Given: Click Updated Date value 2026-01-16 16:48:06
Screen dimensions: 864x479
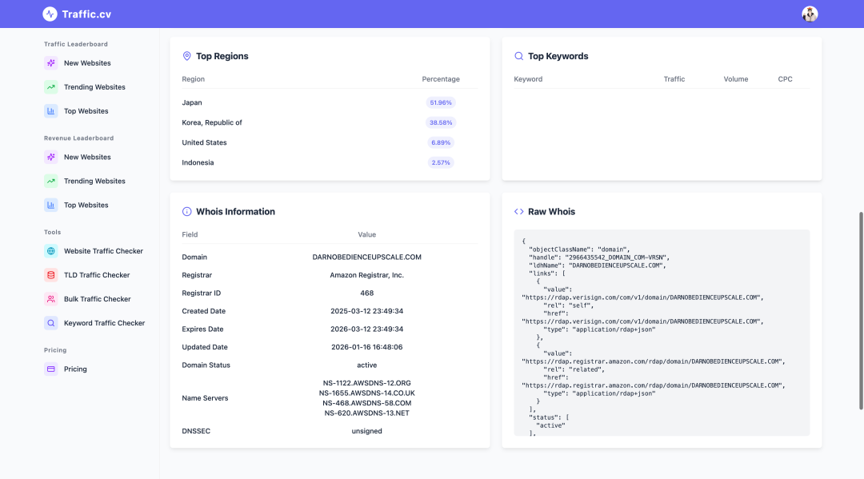Looking at the screenshot, I should tap(366, 347).
